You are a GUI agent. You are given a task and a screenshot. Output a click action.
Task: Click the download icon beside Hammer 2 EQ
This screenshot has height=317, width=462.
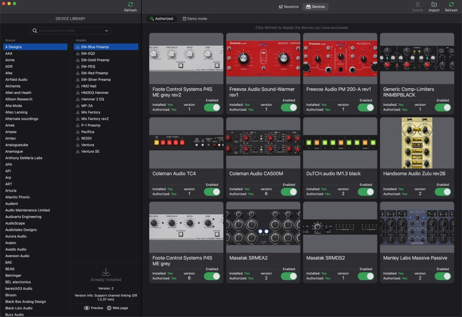pyautogui.click(x=78, y=99)
